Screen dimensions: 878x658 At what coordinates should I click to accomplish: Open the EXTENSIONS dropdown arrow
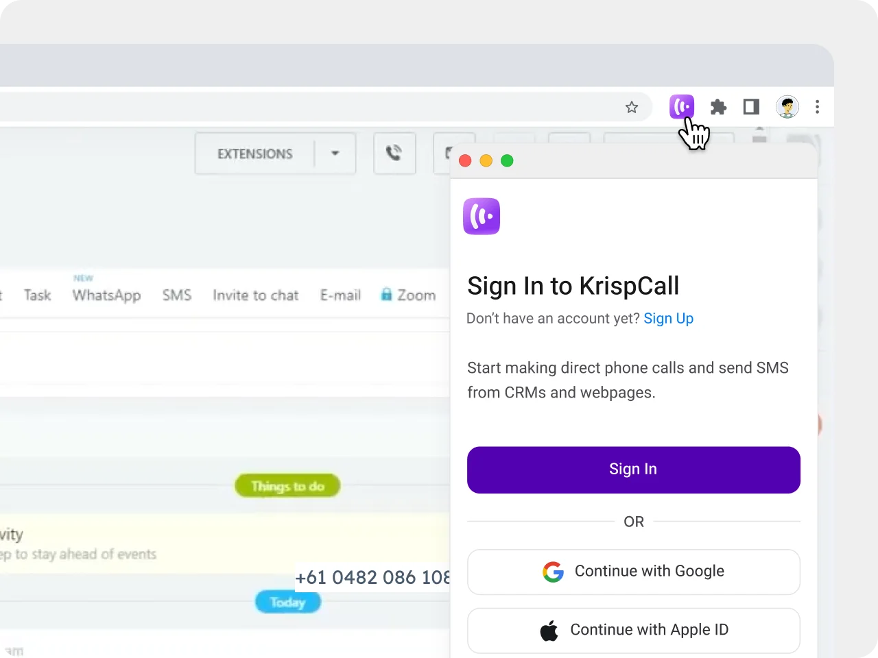coord(335,154)
